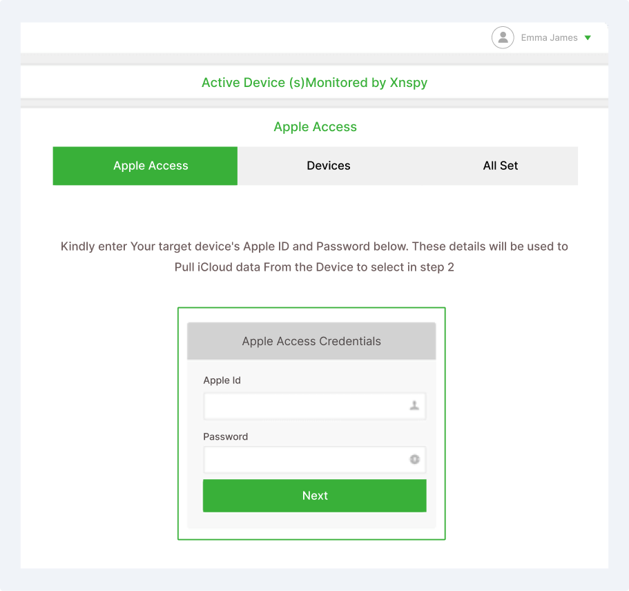The width and height of the screenshot is (629, 591).
Task: Open the Emma James account name
Action: 549,38
